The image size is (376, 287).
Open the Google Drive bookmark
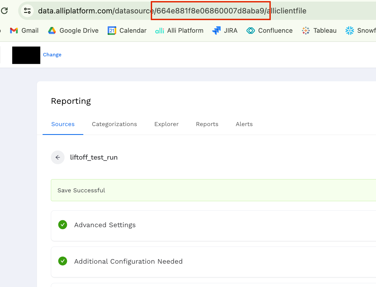[73, 31]
